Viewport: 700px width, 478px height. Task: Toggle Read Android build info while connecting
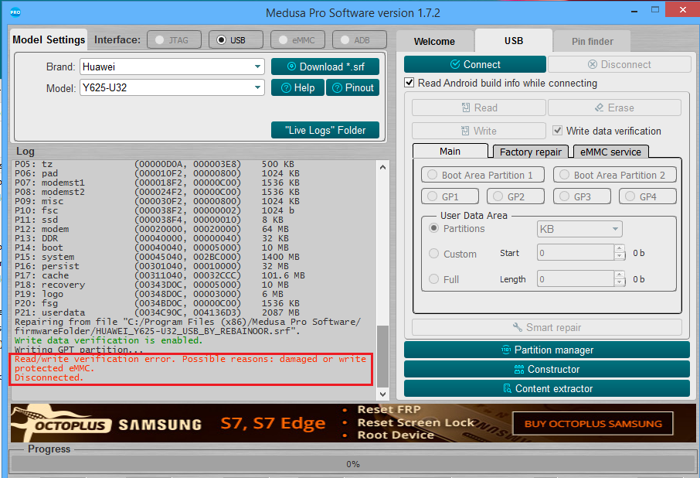click(409, 83)
